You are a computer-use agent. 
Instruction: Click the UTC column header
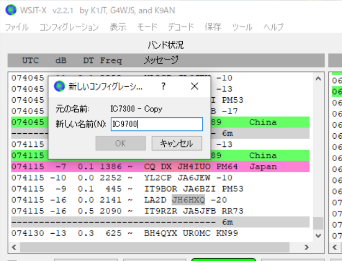tap(31, 61)
